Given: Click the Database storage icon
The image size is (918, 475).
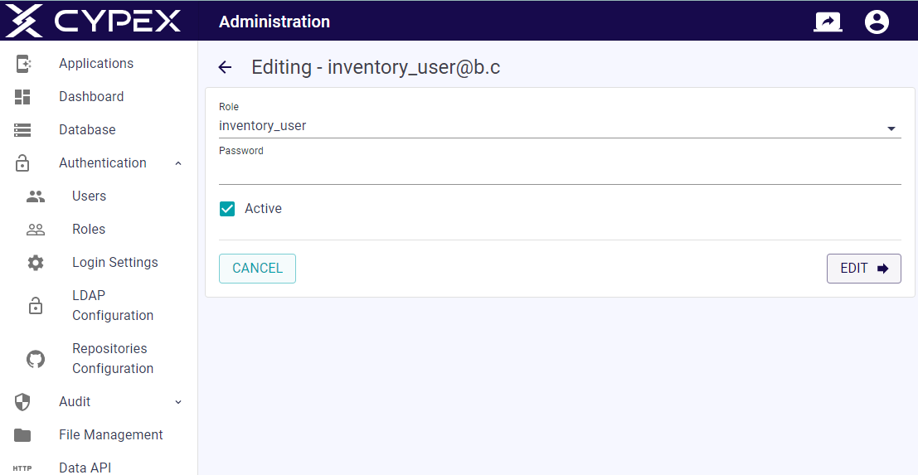Looking at the screenshot, I should pyautogui.click(x=22, y=130).
